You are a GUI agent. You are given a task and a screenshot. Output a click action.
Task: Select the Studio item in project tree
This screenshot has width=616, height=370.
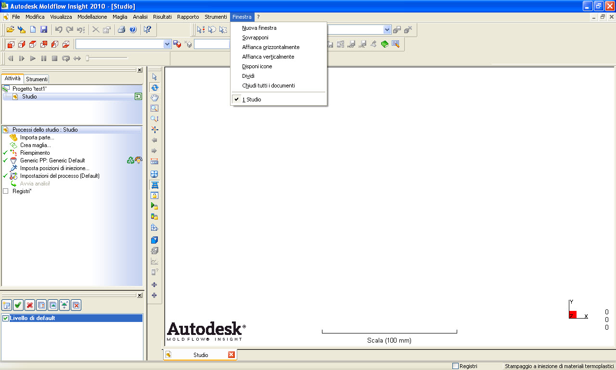click(29, 97)
